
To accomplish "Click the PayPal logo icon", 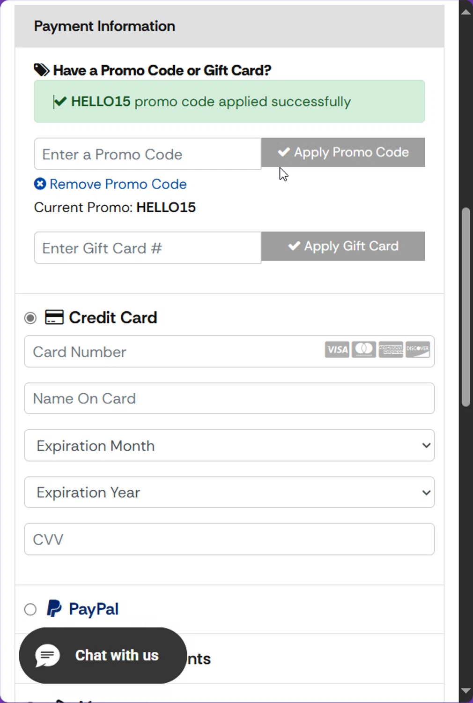I will click(54, 608).
